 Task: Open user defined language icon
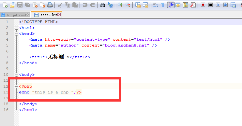[178, 5]
